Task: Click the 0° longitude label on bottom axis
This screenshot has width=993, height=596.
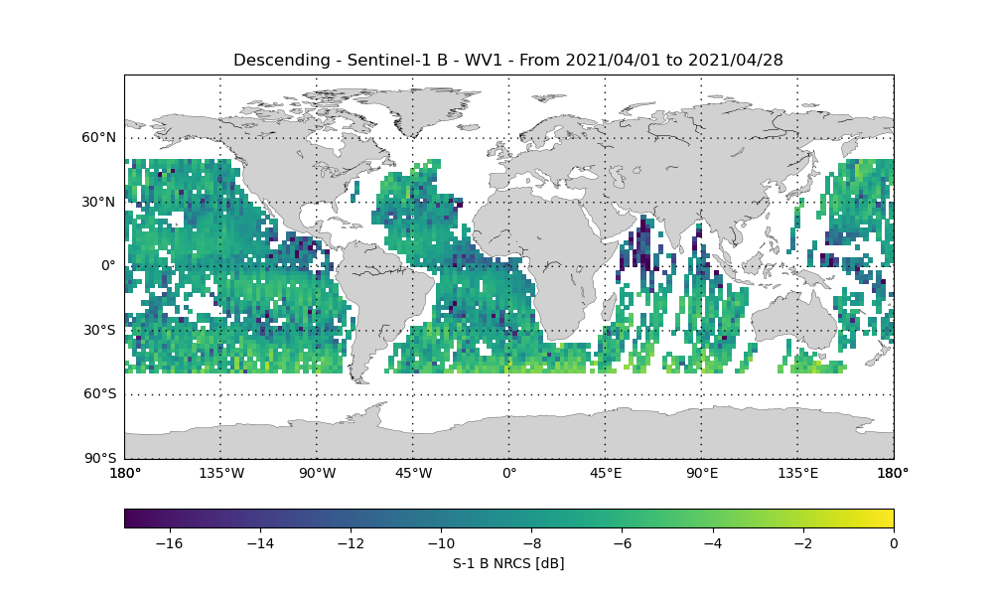Action: point(509,473)
